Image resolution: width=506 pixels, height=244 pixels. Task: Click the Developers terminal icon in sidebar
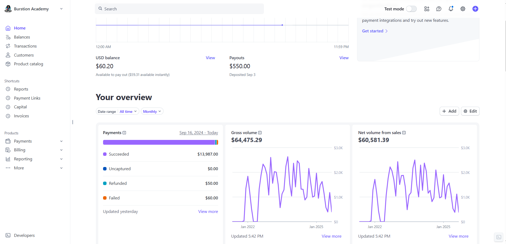[8, 236]
